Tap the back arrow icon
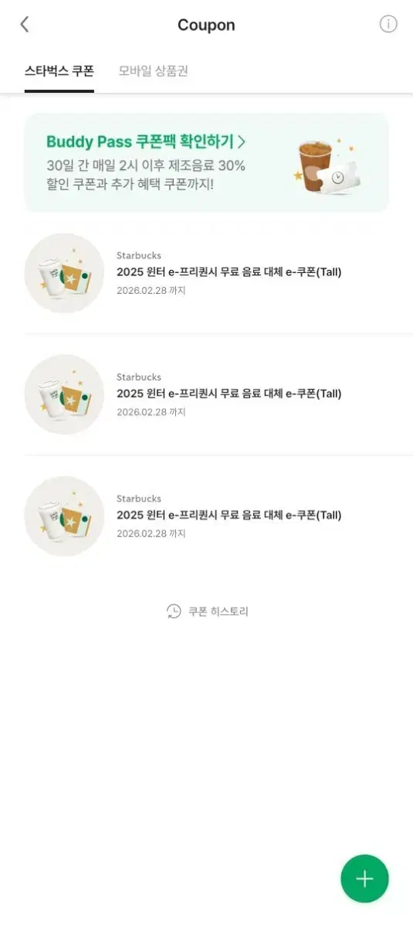This screenshot has height=928, width=413. tap(24, 25)
